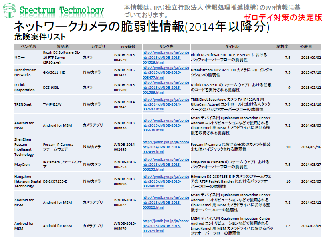Select the Grandstream SQL インジェクション title cell
Image resolution: width=329 pixels, height=247 pixels.
pos(232,72)
